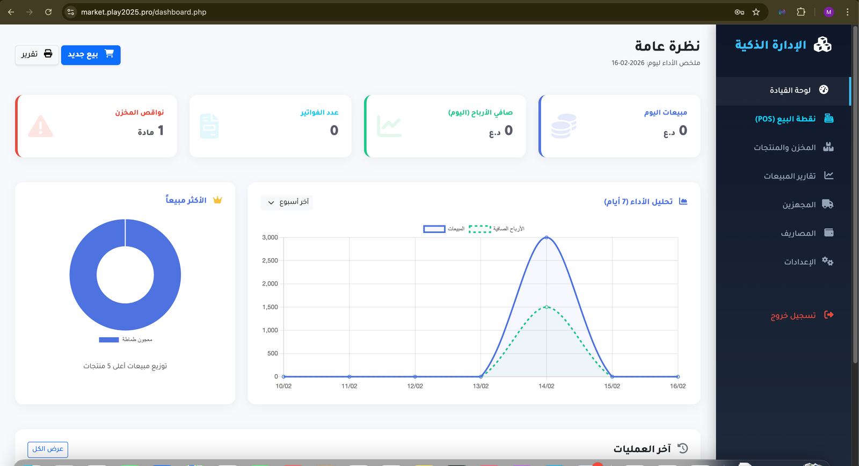859x466 pixels.
Task: Toggle معجون طماطة doughnut legend item
Action: 126,339
